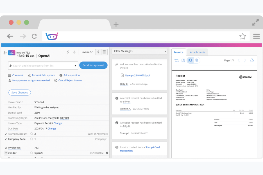Switch to the Attachments tab

(x=198, y=52)
